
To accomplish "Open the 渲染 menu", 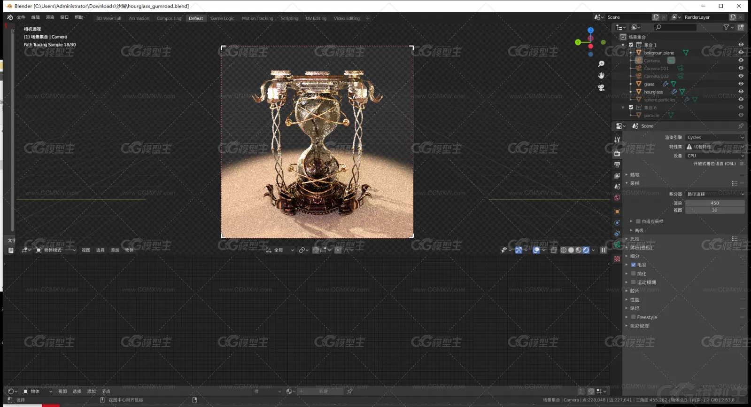I will coord(50,17).
